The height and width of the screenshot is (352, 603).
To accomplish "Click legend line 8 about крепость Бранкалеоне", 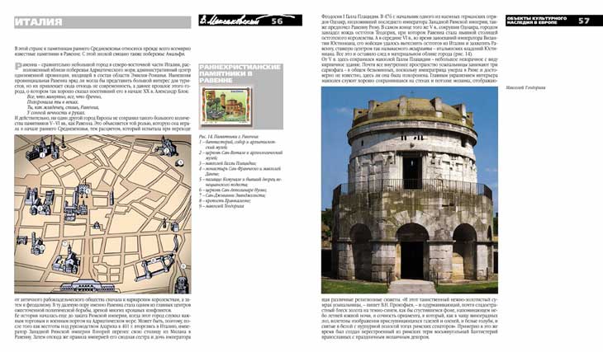I will 225,200.
